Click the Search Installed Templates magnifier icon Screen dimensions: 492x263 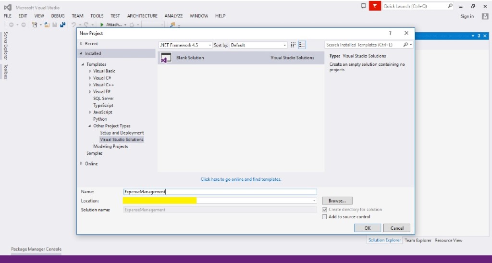pos(406,45)
